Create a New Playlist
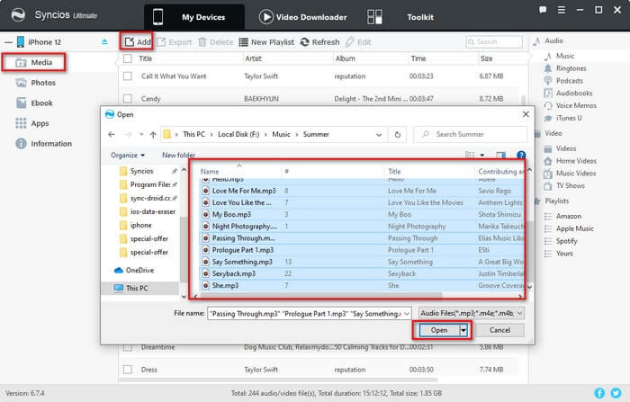This screenshot has height=402, width=630. click(266, 41)
